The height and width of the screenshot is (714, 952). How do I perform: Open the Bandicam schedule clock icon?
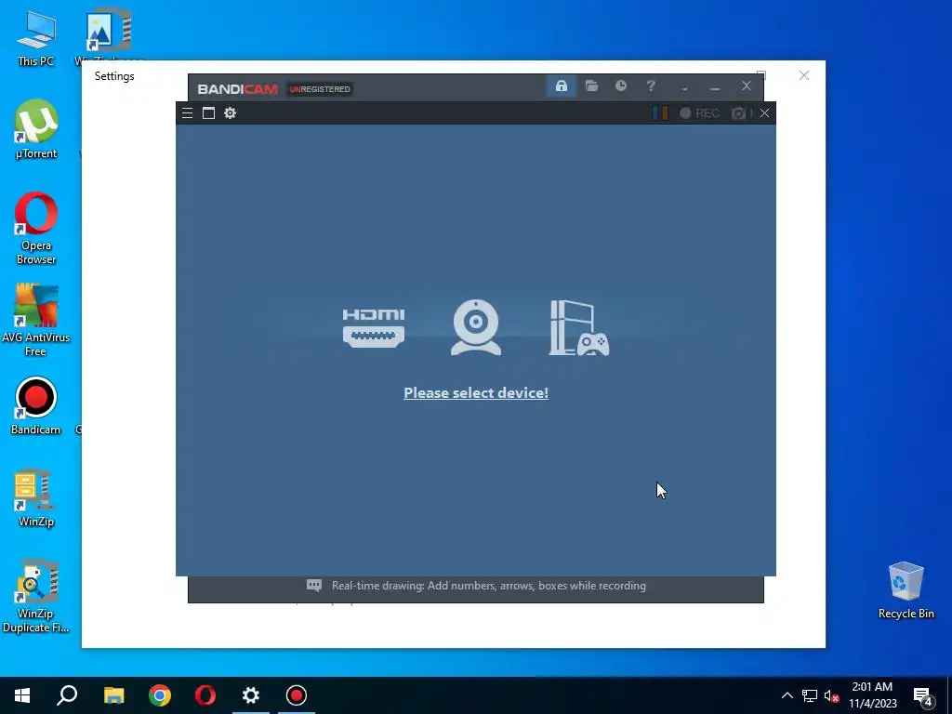point(620,86)
